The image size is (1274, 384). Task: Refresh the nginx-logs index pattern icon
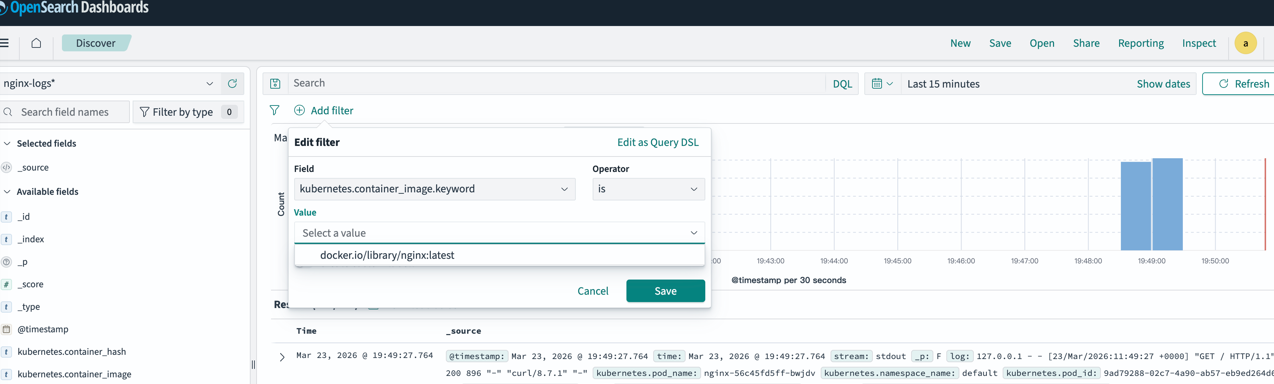[232, 84]
